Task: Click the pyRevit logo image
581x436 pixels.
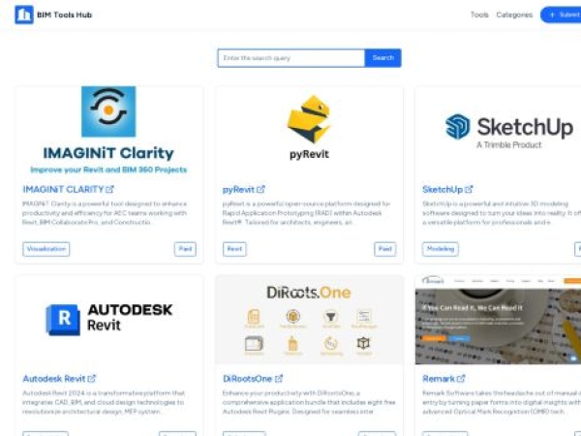Action: 309,126
